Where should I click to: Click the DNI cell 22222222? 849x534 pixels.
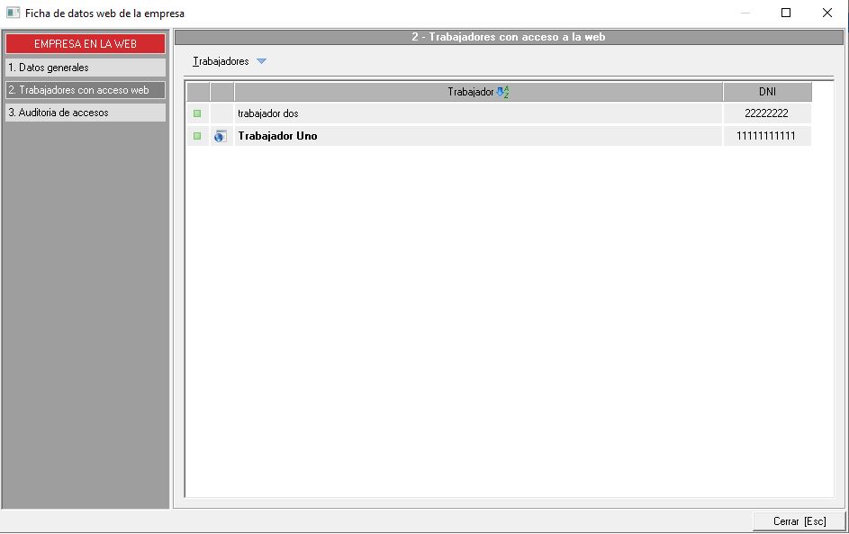[x=767, y=113]
